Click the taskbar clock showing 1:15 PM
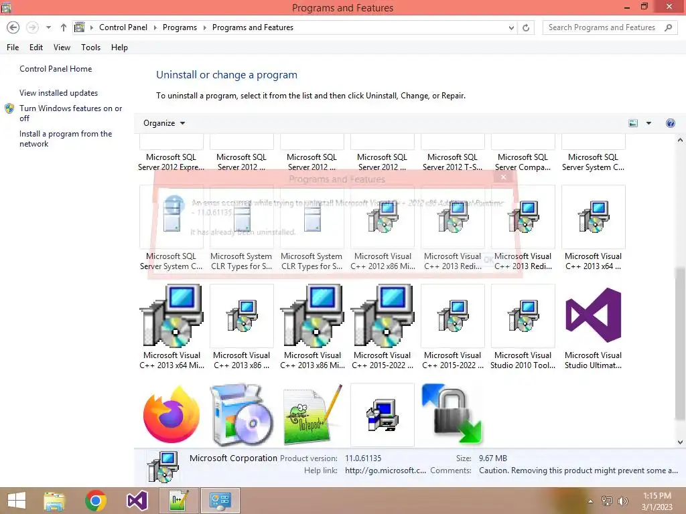Viewport: 686px width, 514px height. [x=657, y=501]
